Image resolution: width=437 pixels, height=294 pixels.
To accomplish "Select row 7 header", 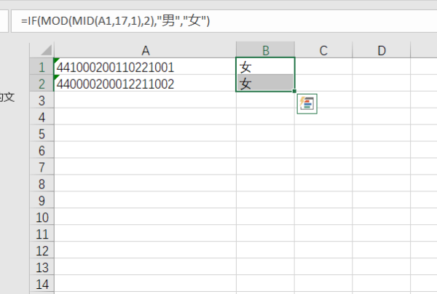I will click(42, 167).
